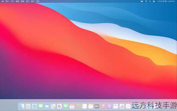Open Finder from the Dock

click(x=22, y=106)
